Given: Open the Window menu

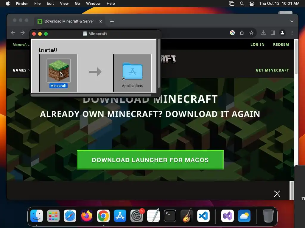Looking at the screenshot, I should (93, 4).
